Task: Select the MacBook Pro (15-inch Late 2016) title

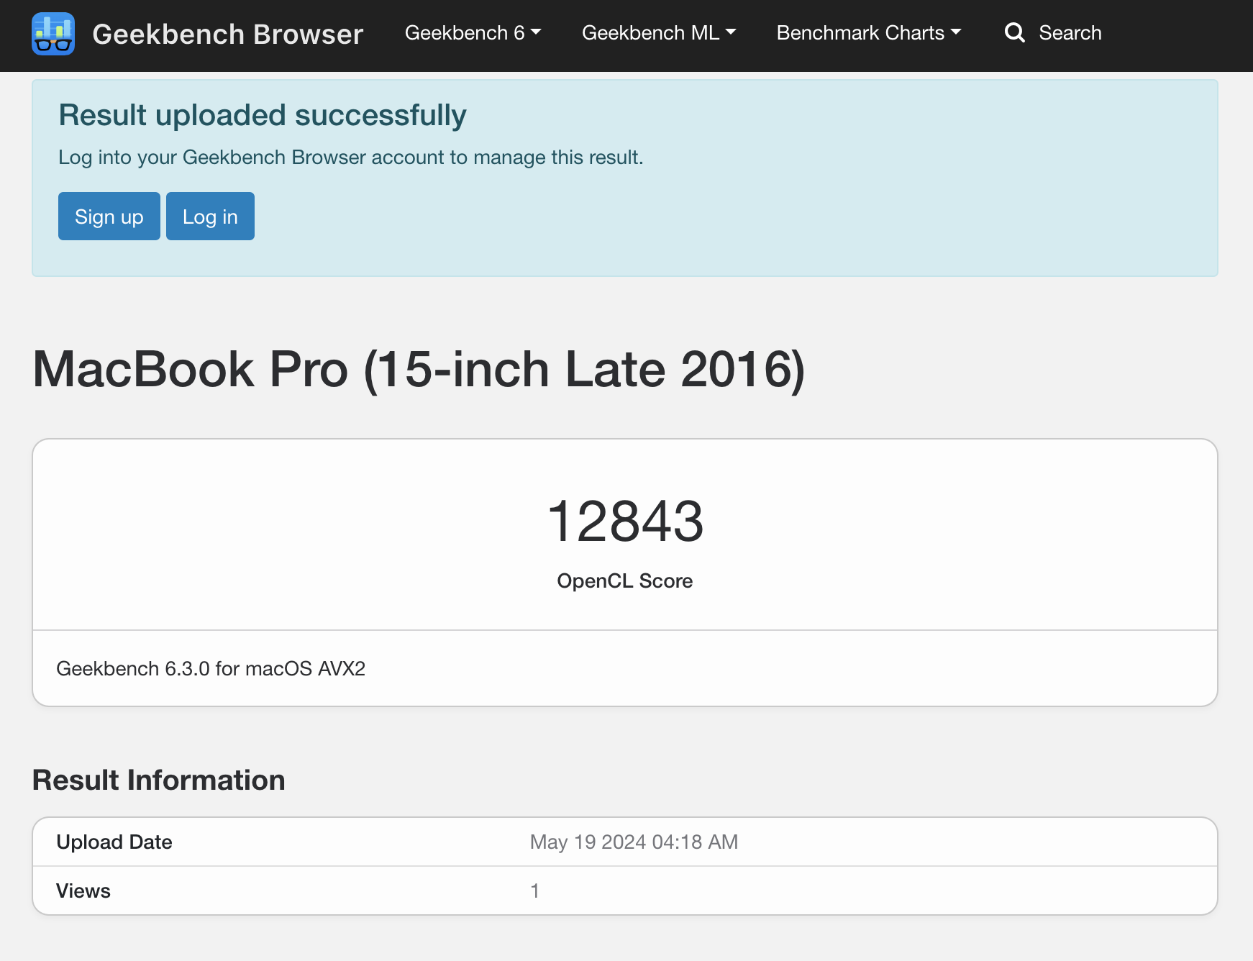Action: pyautogui.click(x=419, y=370)
